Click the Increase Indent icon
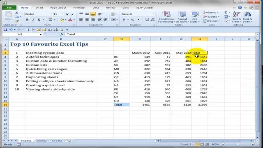Screen dimensions: 263x148 pos(105,20)
